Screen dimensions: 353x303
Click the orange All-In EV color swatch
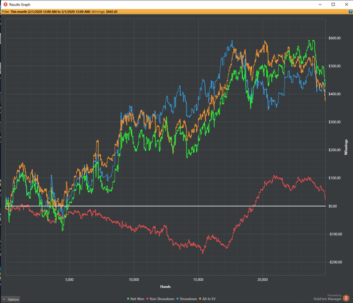point(200,299)
